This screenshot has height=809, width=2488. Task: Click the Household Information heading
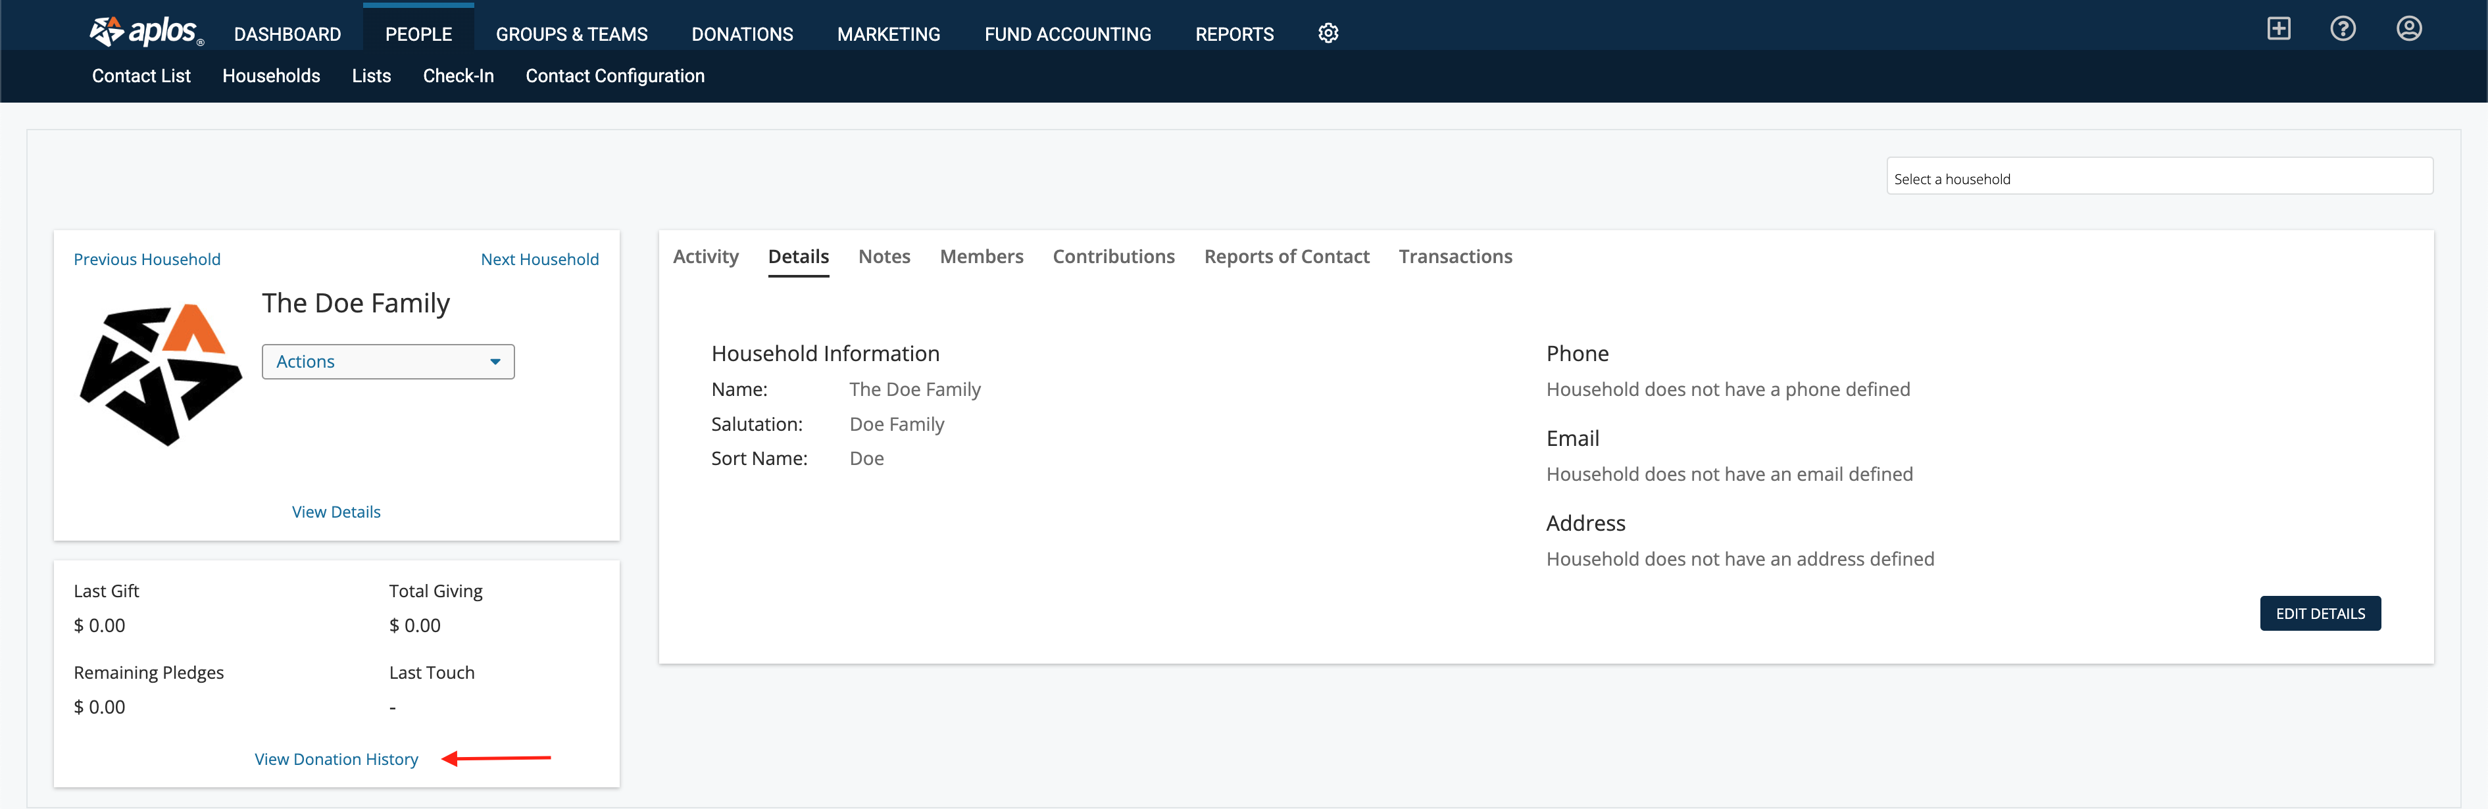(x=825, y=355)
